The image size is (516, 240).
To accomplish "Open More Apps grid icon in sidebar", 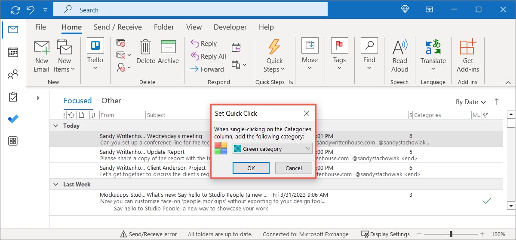I will click(x=13, y=141).
